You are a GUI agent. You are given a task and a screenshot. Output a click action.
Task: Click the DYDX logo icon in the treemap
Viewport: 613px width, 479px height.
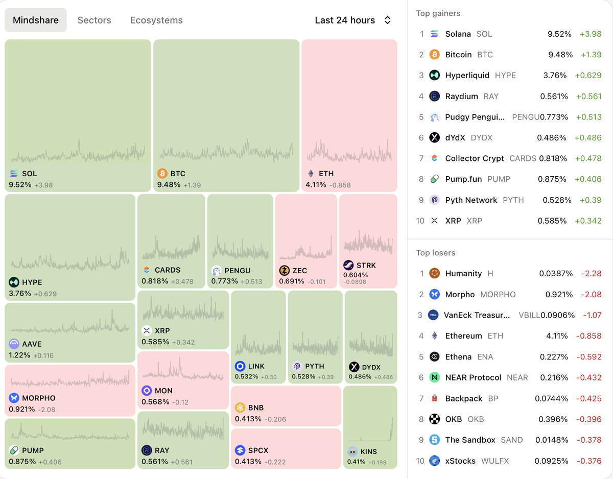pyautogui.click(x=354, y=367)
